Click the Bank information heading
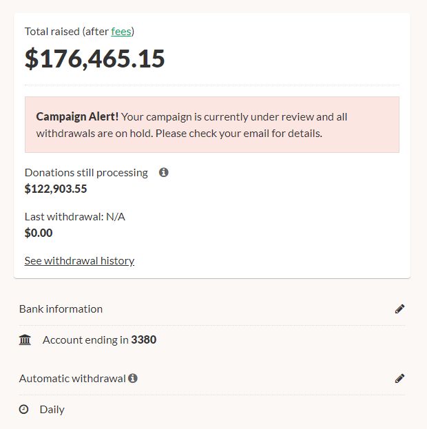427x429 pixels. point(61,309)
